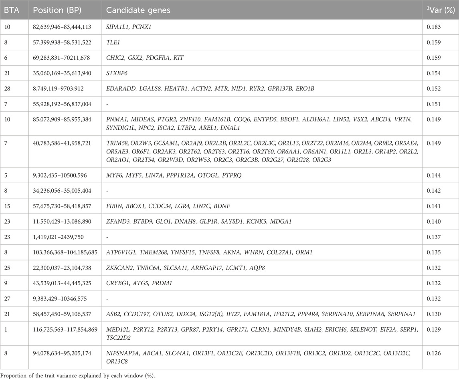The width and height of the screenshot is (459, 379).
Task: Click BTA value 28
Action: (7, 89)
